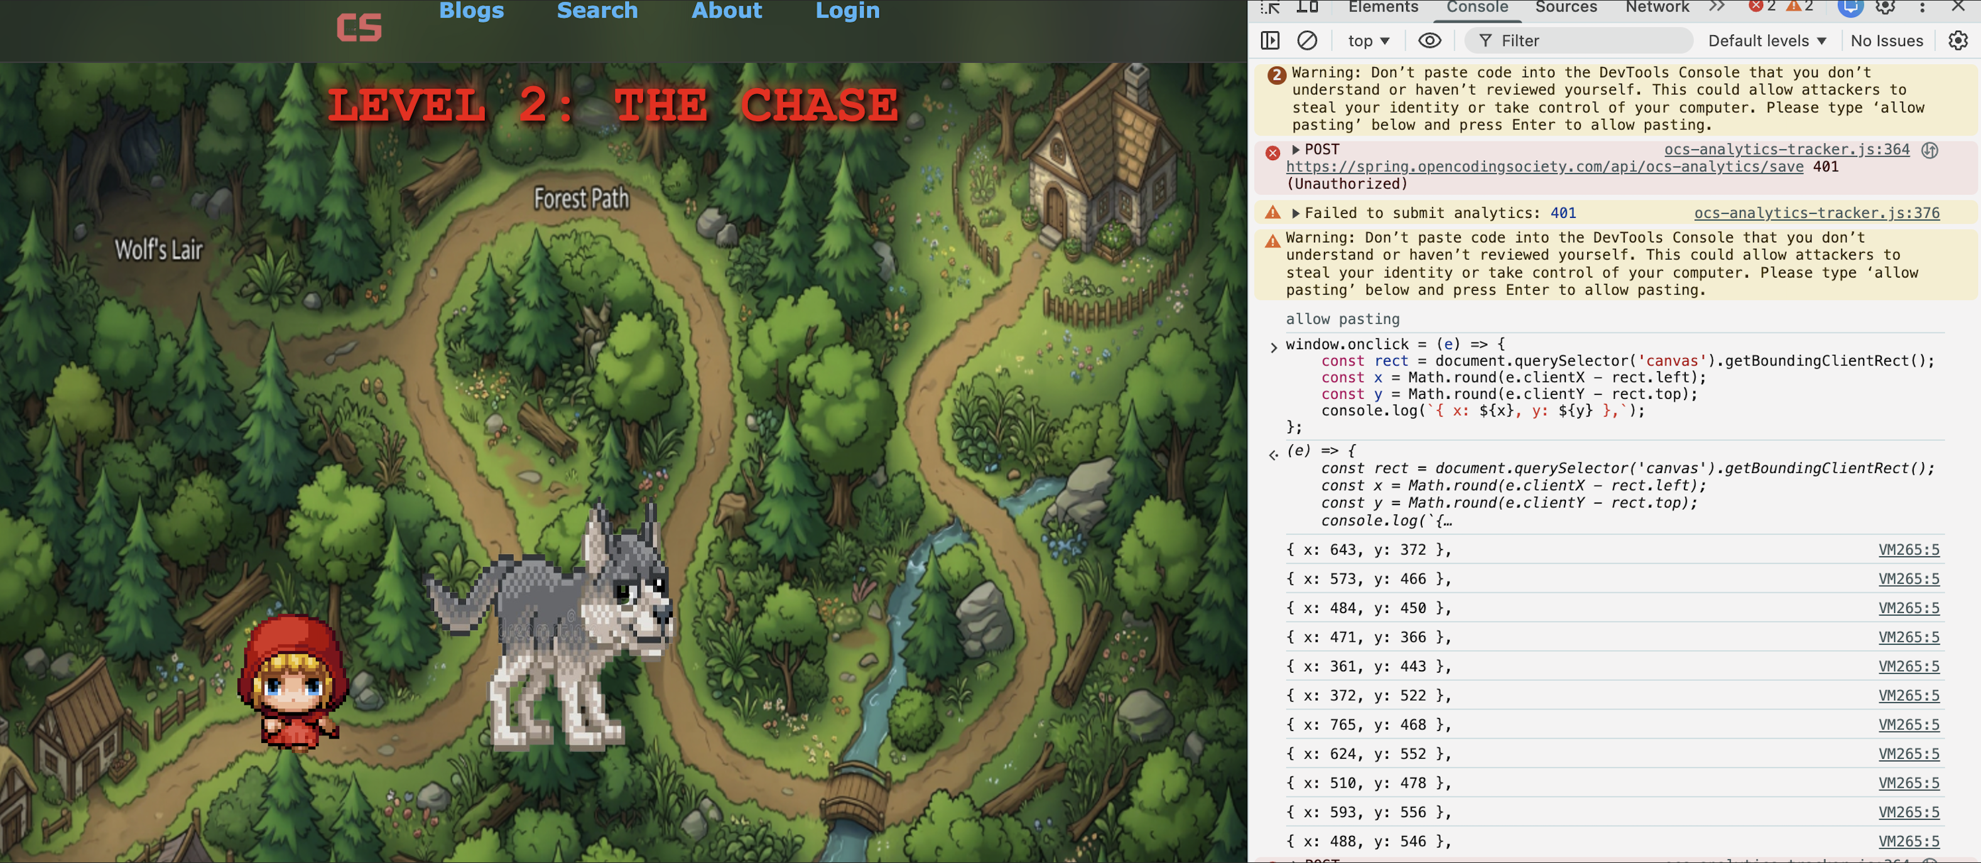The image size is (1981, 863).
Task: Open VM265:5 link for x: 510 log
Action: 1909,784
